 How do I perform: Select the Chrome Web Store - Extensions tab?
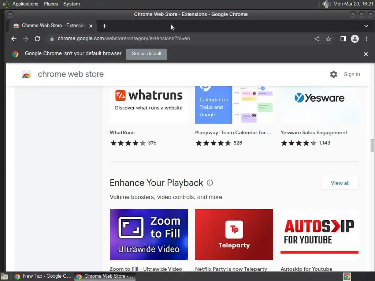(x=53, y=26)
